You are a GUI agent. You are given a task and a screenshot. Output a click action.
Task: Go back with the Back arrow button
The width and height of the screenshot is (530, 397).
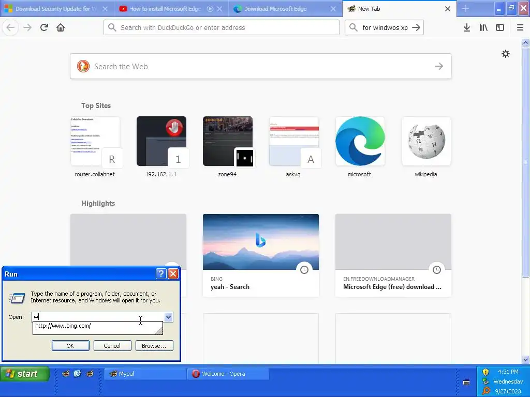coord(10,27)
